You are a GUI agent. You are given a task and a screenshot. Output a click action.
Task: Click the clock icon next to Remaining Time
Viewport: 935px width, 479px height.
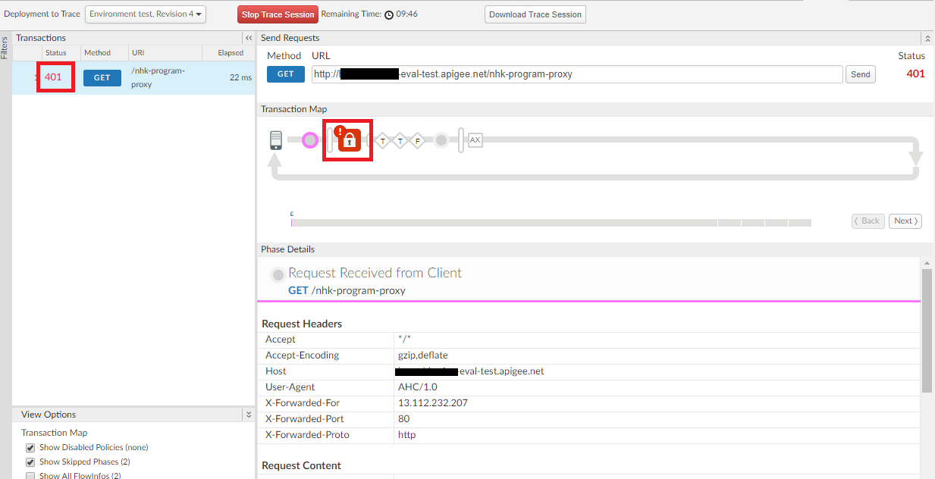(389, 14)
